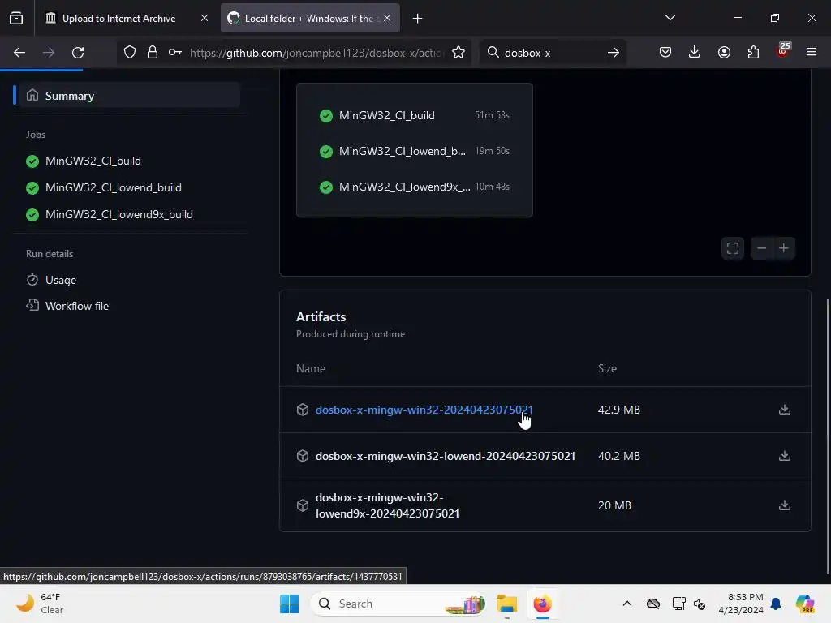Open artifact dosbox-x-mingw-win32-20240423075021
The height and width of the screenshot is (623, 831).
(x=424, y=410)
